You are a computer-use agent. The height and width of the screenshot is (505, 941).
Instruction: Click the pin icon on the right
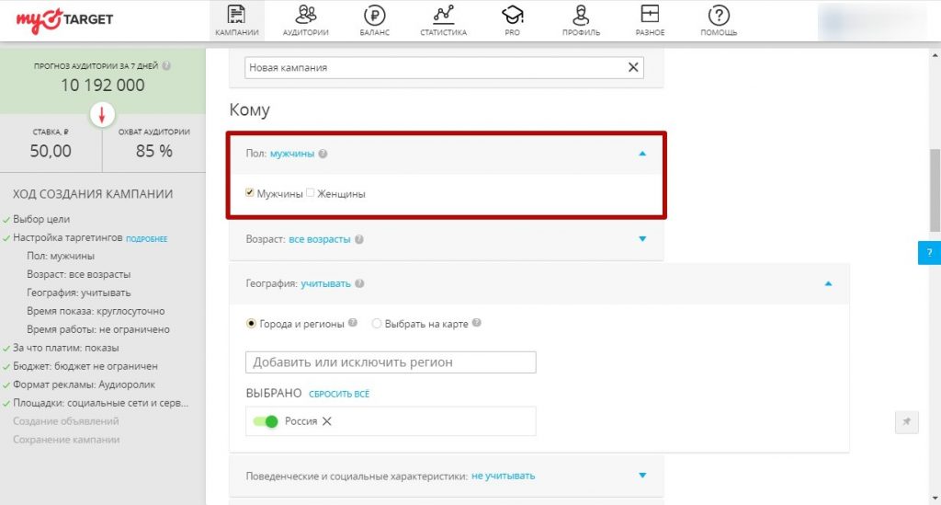tap(906, 421)
